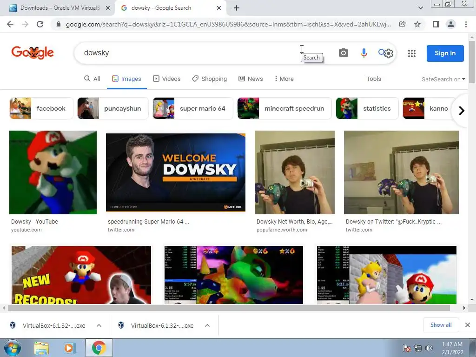Expand options for first VirtualBox download
The width and height of the screenshot is (476, 357).
click(99, 325)
